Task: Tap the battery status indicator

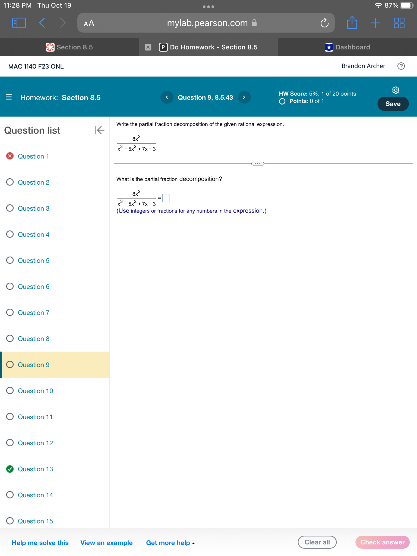Action: tap(407, 5)
